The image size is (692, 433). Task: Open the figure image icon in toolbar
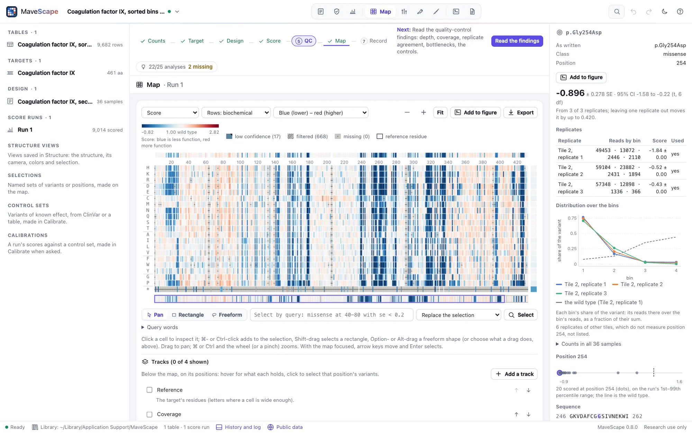coord(456,12)
